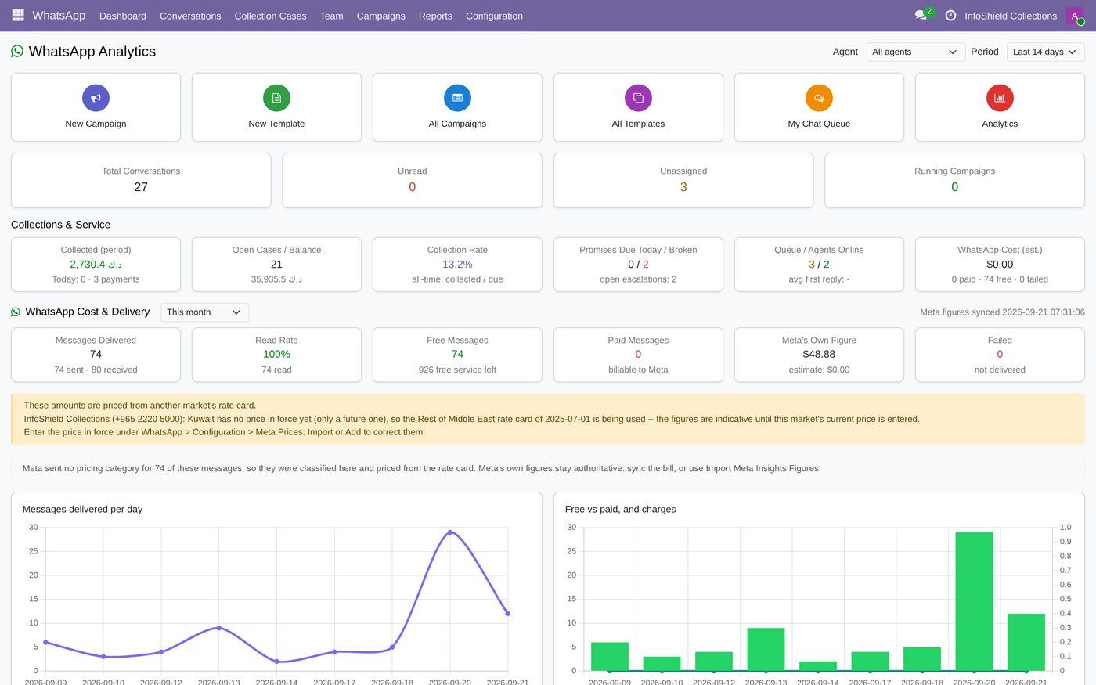Open the All Campaigns blue icon
This screenshot has height=685, width=1096.
[x=457, y=98]
